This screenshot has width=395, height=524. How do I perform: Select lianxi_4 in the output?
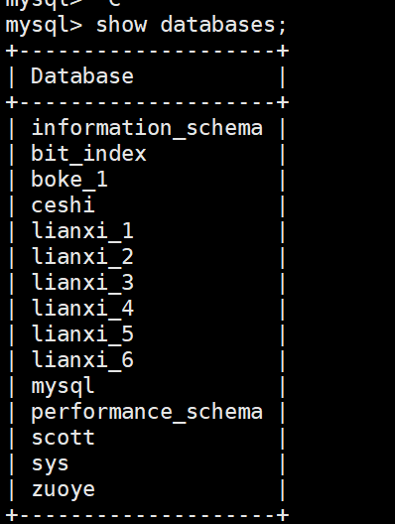tap(82, 309)
